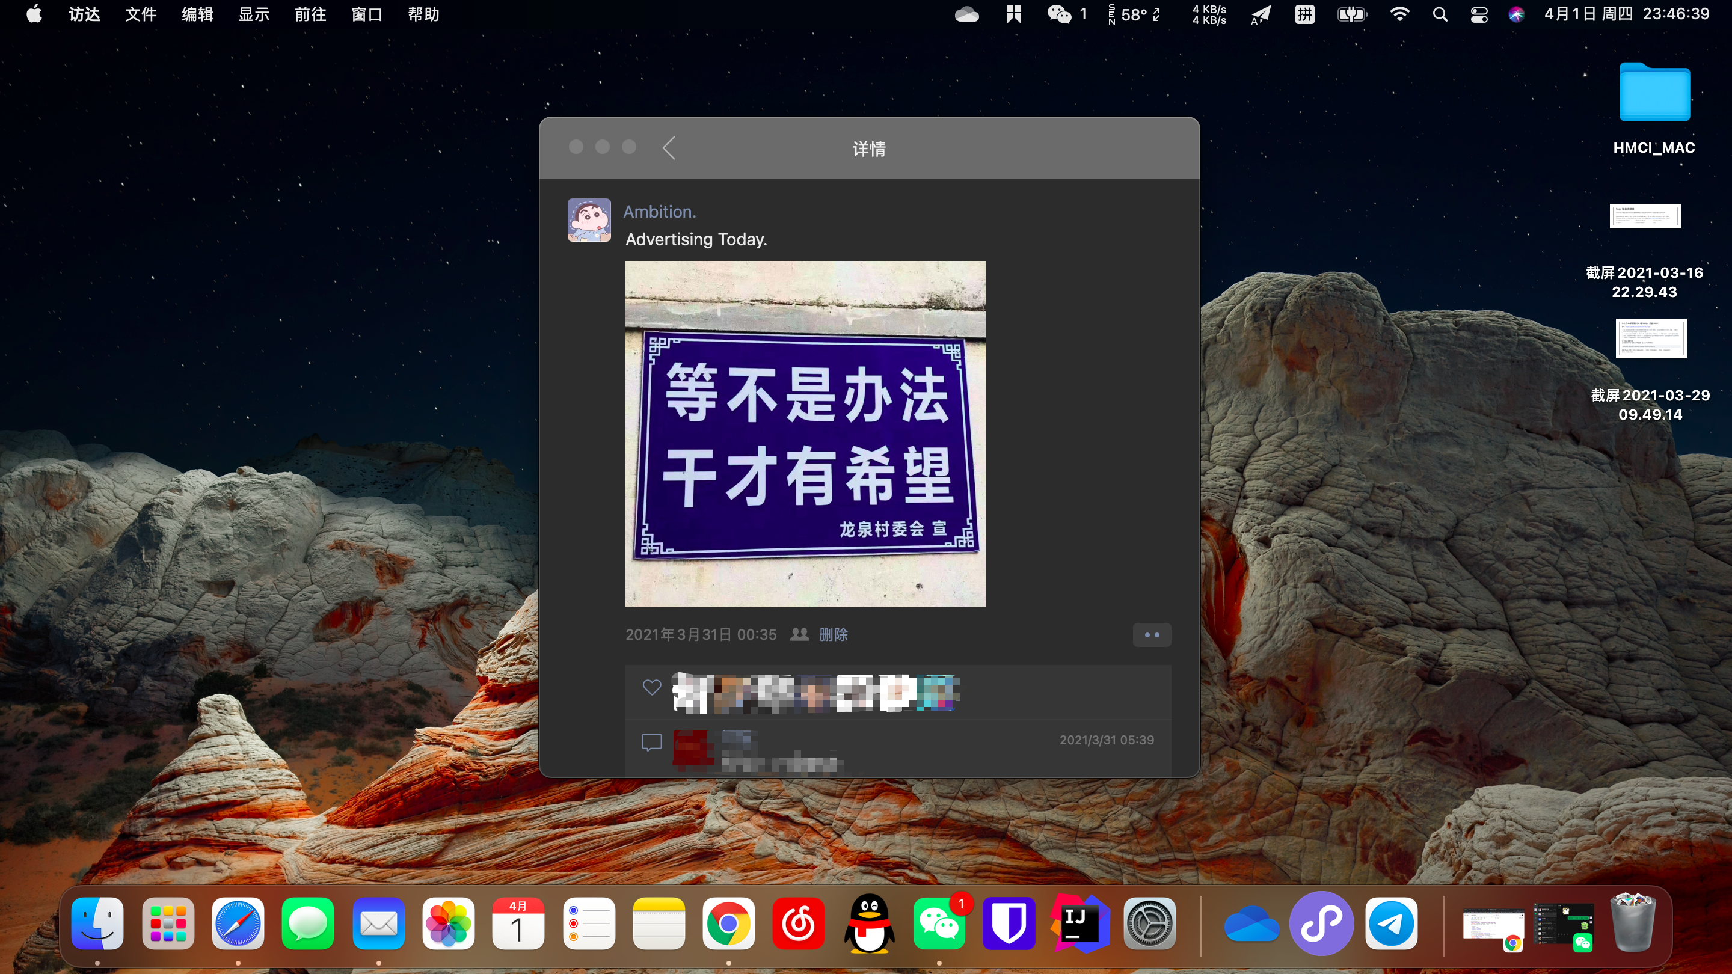The image size is (1732, 974).
Task: Open the purple mini-program app in Dock
Action: click(1321, 923)
